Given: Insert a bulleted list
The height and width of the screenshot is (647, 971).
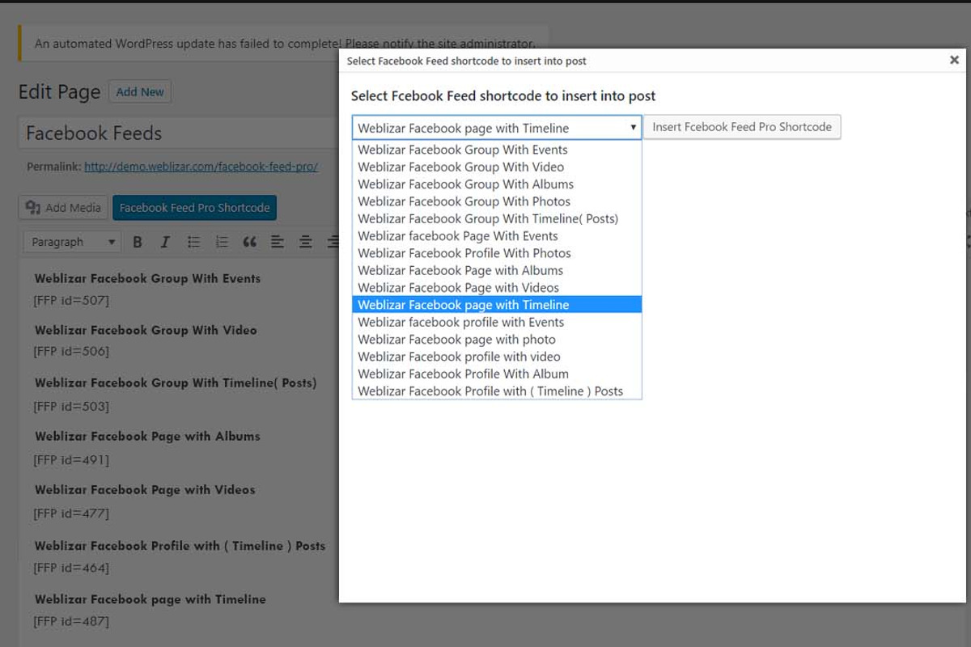Looking at the screenshot, I should (x=193, y=242).
